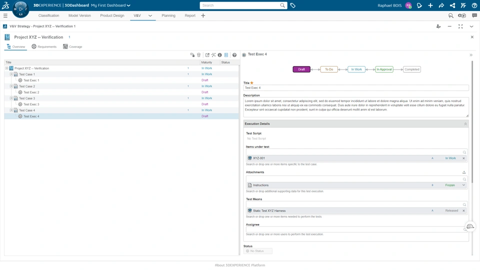Open the chat bubble icon
This screenshot has width=480, height=270.
click(x=474, y=15)
